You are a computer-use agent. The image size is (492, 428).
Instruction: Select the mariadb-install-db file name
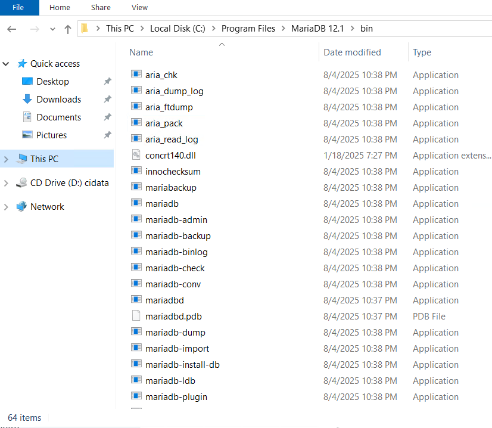point(183,365)
